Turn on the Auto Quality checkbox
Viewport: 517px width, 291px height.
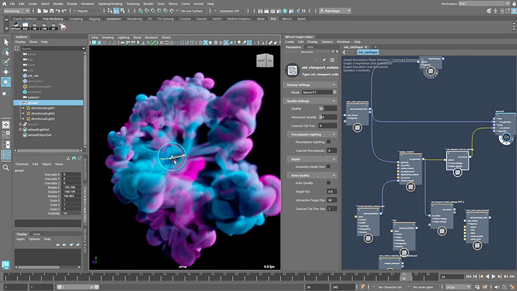click(330, 183)
